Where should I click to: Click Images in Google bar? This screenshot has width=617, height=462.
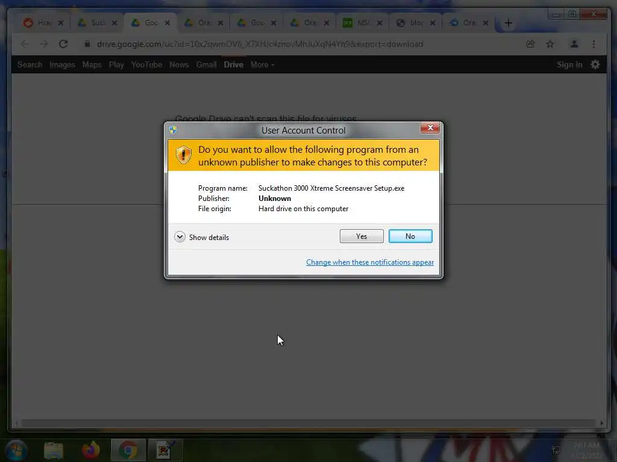(x=62, y=64)
